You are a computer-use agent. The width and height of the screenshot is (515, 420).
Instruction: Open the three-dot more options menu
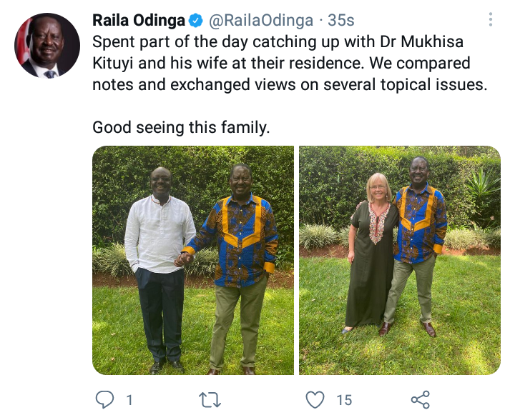(x=491, y=19)
